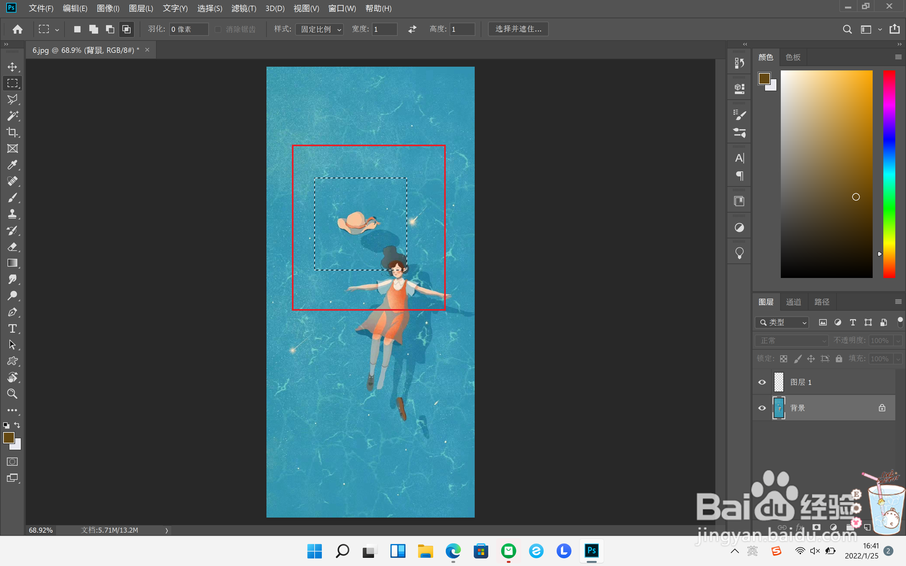Viewport: 906px width, 566px height.
Task: Open the 滤镜(T) menu
Action: click(x=244, y=8)
